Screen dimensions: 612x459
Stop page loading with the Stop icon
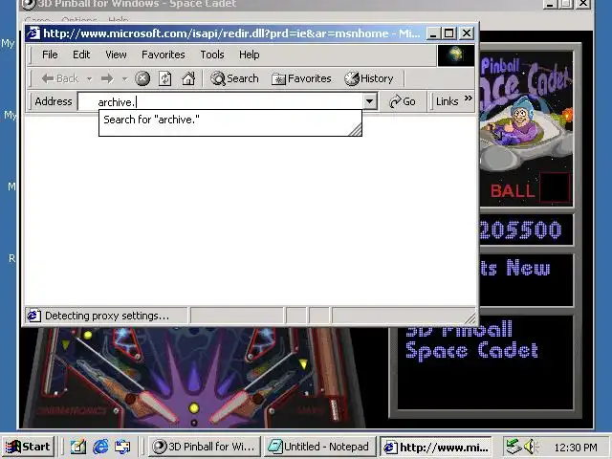(142, 78)
